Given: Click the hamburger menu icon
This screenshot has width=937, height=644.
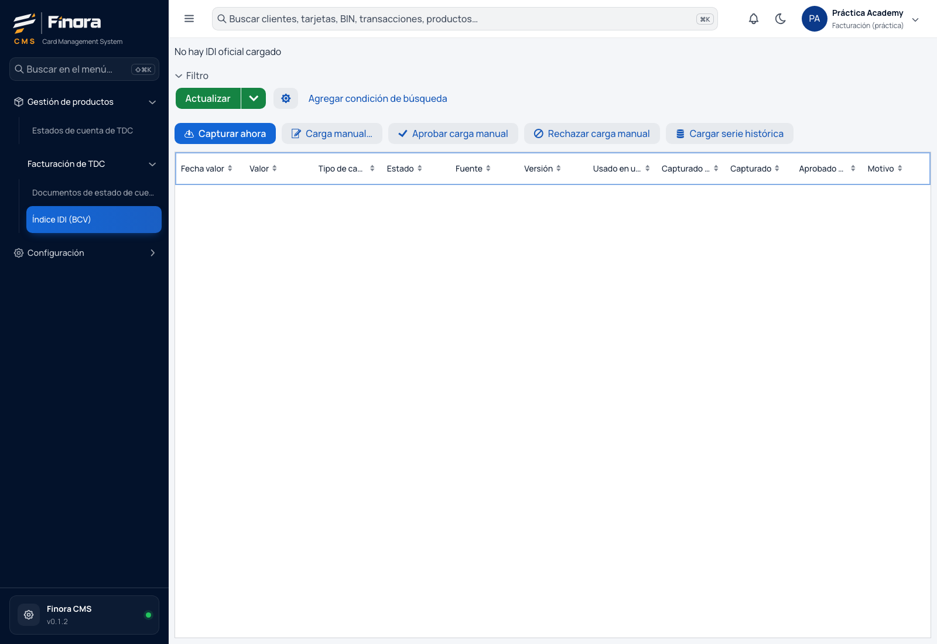Looking at the screenshot, I should pos(189,19).
